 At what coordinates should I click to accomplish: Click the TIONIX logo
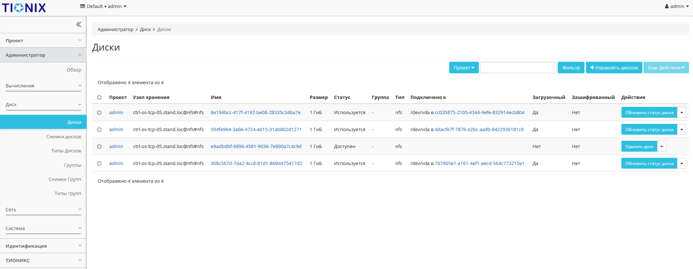pos(24,8)
